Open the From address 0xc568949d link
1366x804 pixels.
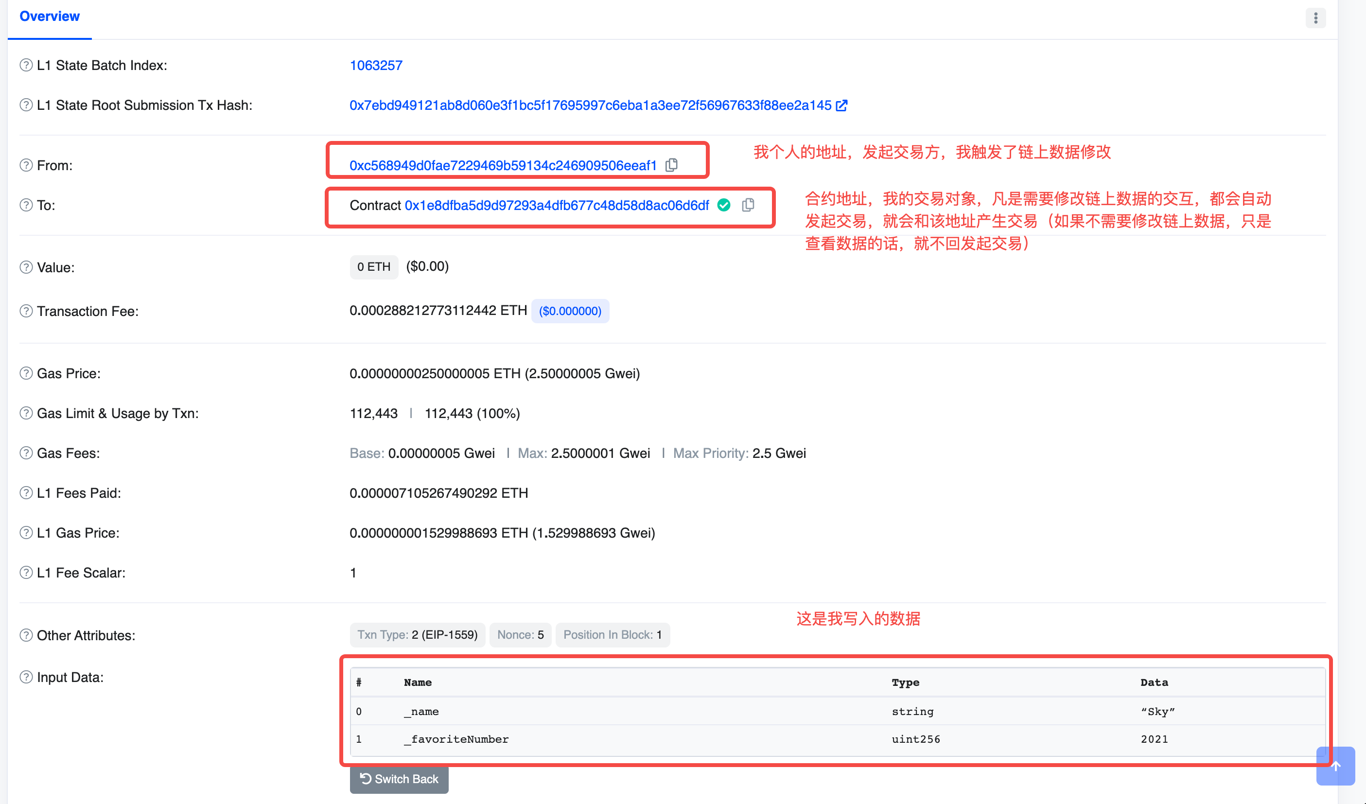(x=503, y=165)
